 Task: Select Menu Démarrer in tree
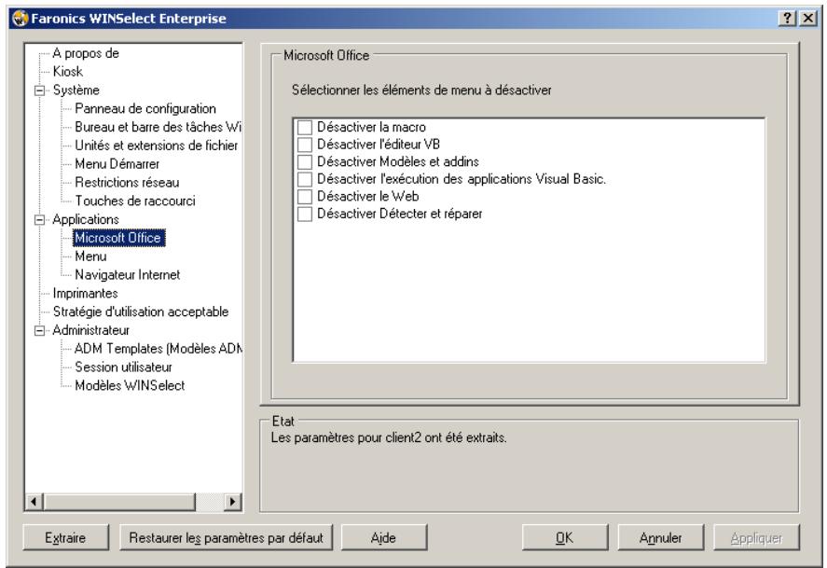coord(117,164)
